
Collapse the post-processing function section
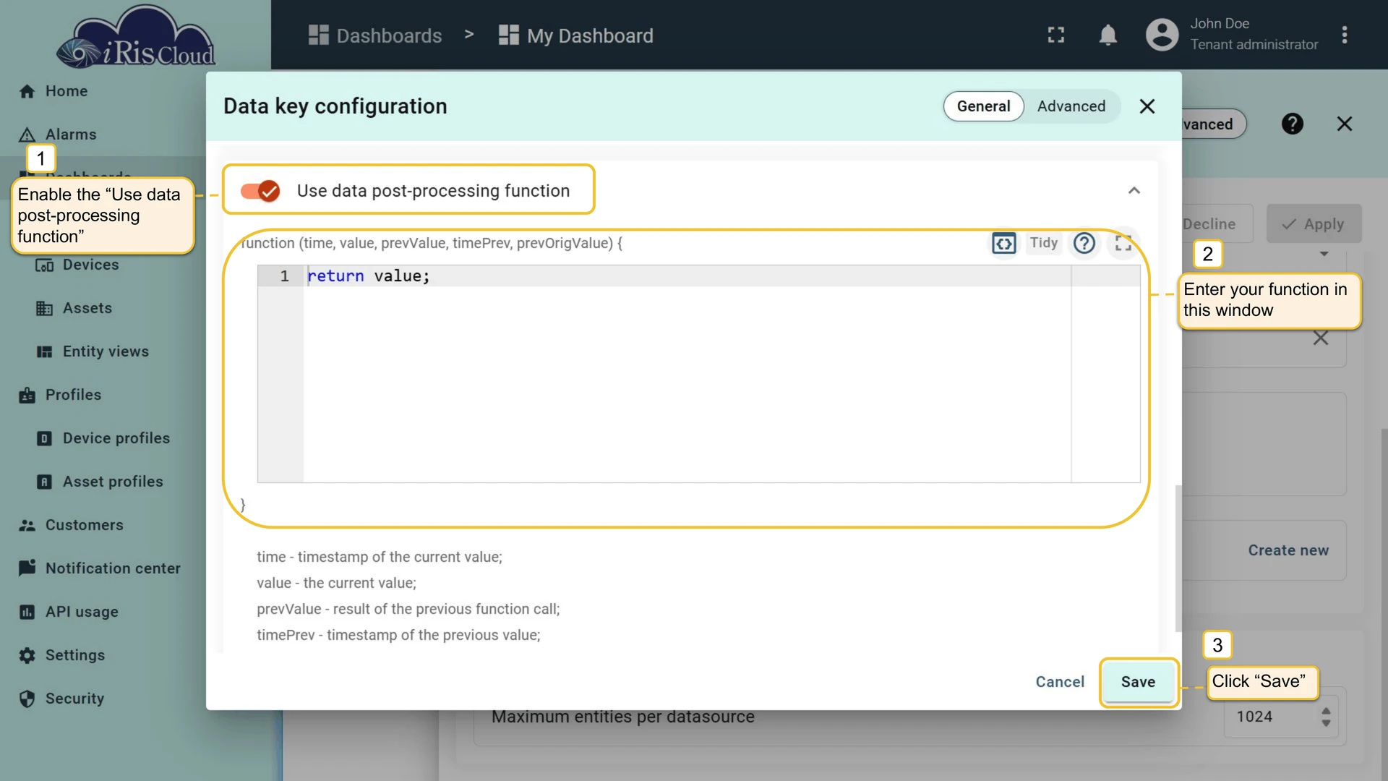pos(1134,191)
